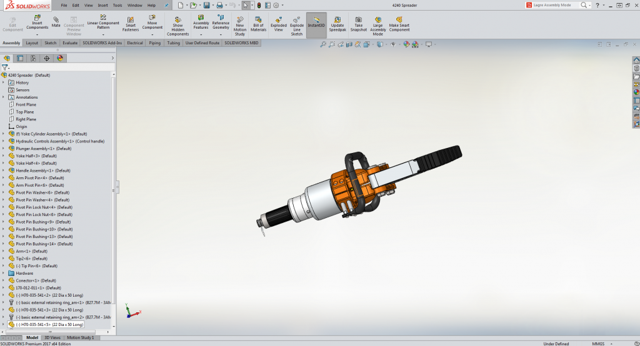The width and height of the screenshot is (640, 346).
Task: Click Explode Line Sketch
Action: [x=297, y=26]
